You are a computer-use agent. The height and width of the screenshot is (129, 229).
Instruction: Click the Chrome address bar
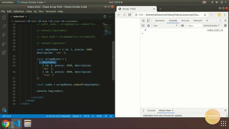click(x=173, y=15)
